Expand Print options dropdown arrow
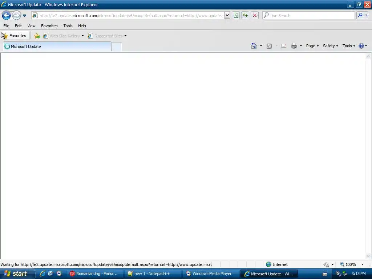This screenshot has width=372, height=279. click(301, 46)
